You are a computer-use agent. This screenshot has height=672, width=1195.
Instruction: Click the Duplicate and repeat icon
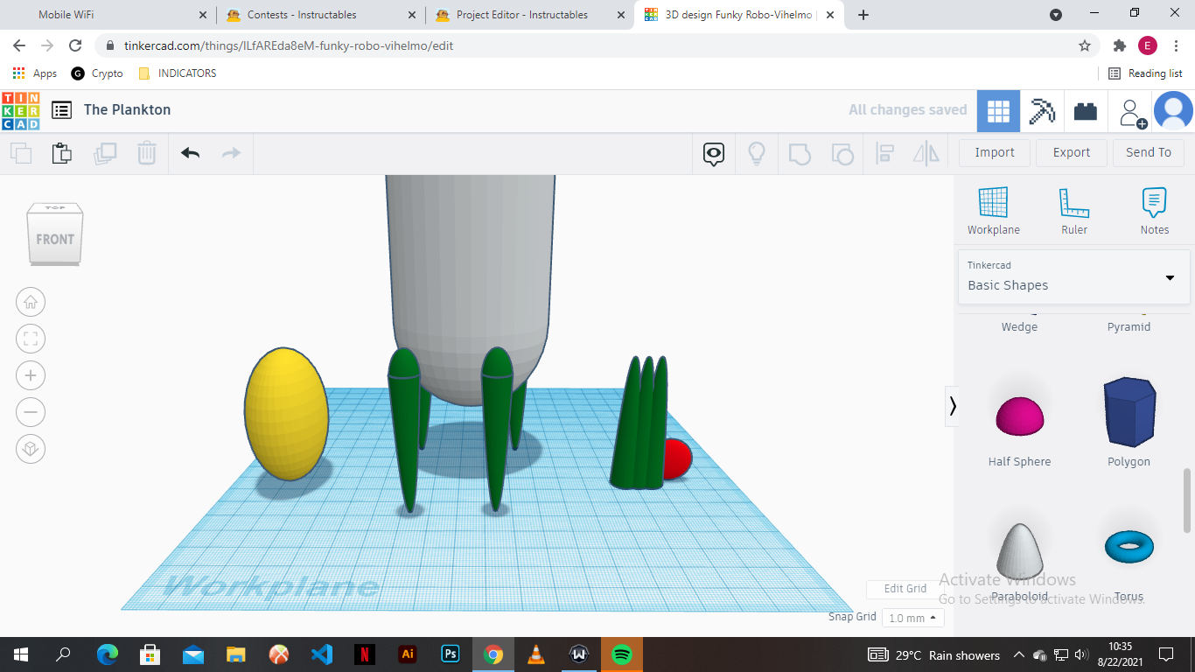tap(105, 153)
